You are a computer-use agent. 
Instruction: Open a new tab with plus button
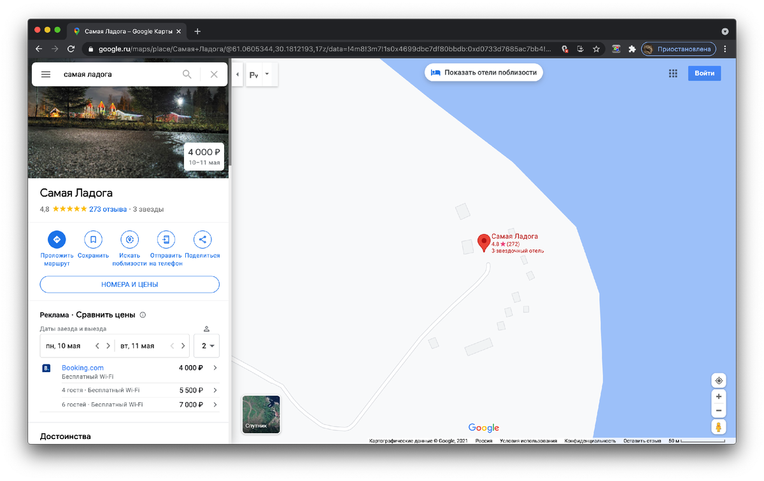[x=197, y=31]
